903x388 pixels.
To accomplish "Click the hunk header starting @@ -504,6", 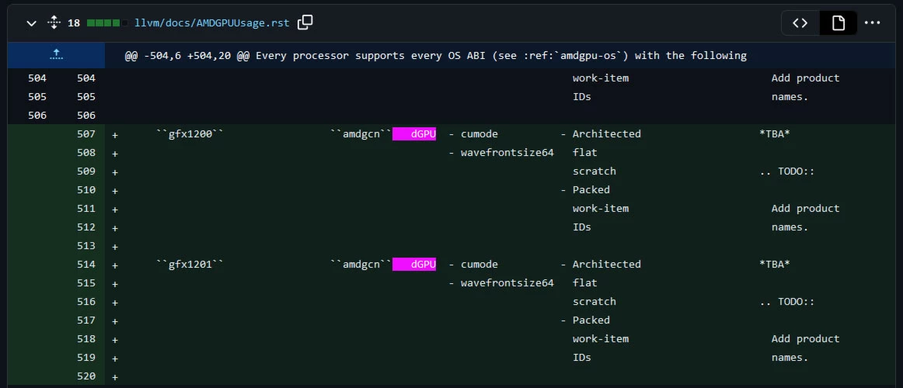I will pos(435,56).
